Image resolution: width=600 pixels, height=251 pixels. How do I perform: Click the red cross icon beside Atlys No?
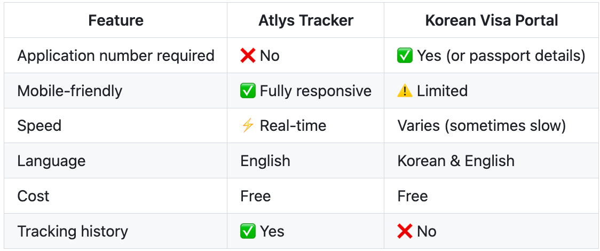point(248,56)
